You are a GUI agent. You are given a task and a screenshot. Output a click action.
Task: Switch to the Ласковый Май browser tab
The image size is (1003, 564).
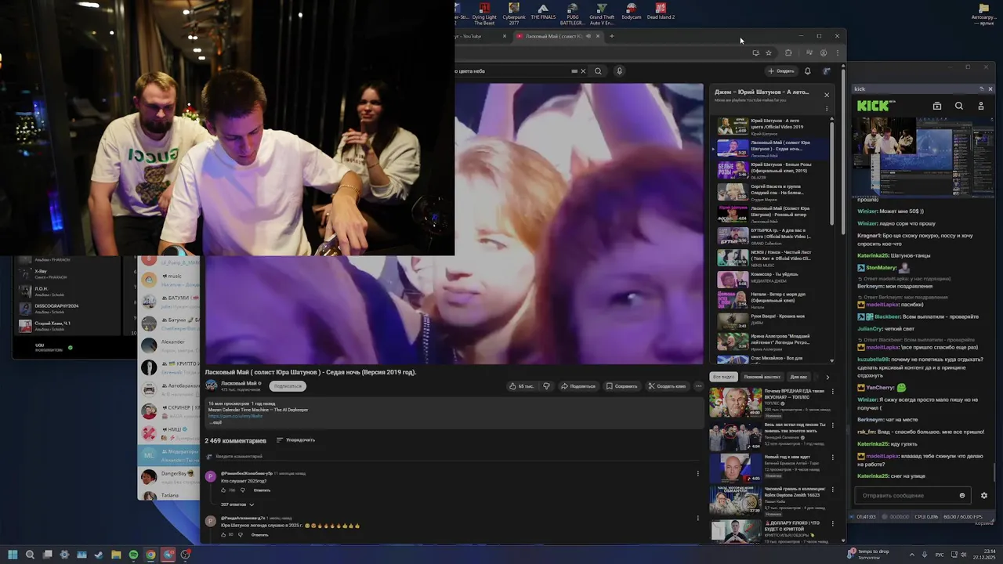[558, 36]
